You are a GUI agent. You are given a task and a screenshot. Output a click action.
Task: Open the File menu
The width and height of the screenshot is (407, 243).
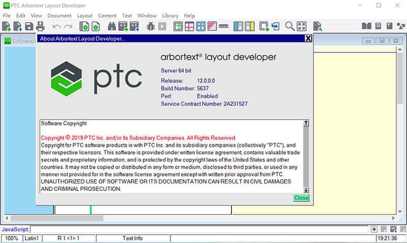(7, 16)
